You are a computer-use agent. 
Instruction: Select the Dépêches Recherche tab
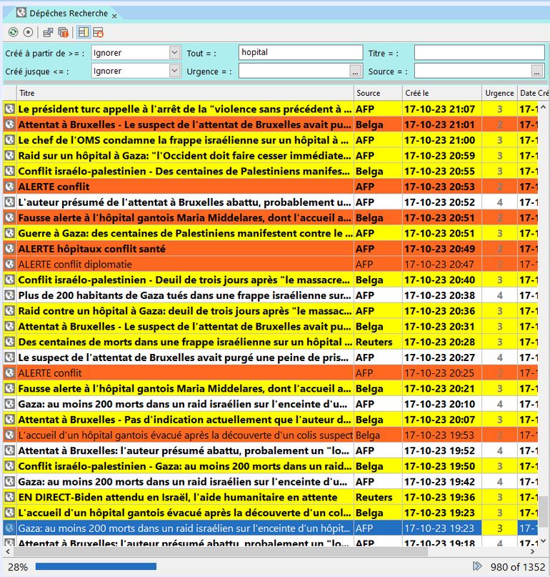coord(69,13)
